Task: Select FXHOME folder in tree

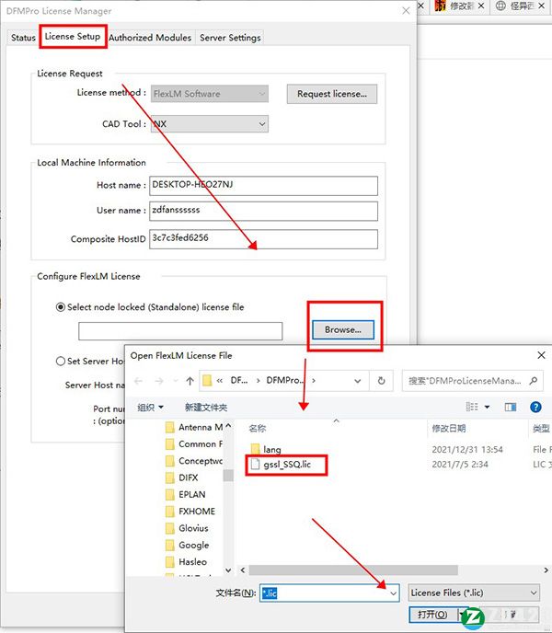Action: pos(190,512)
